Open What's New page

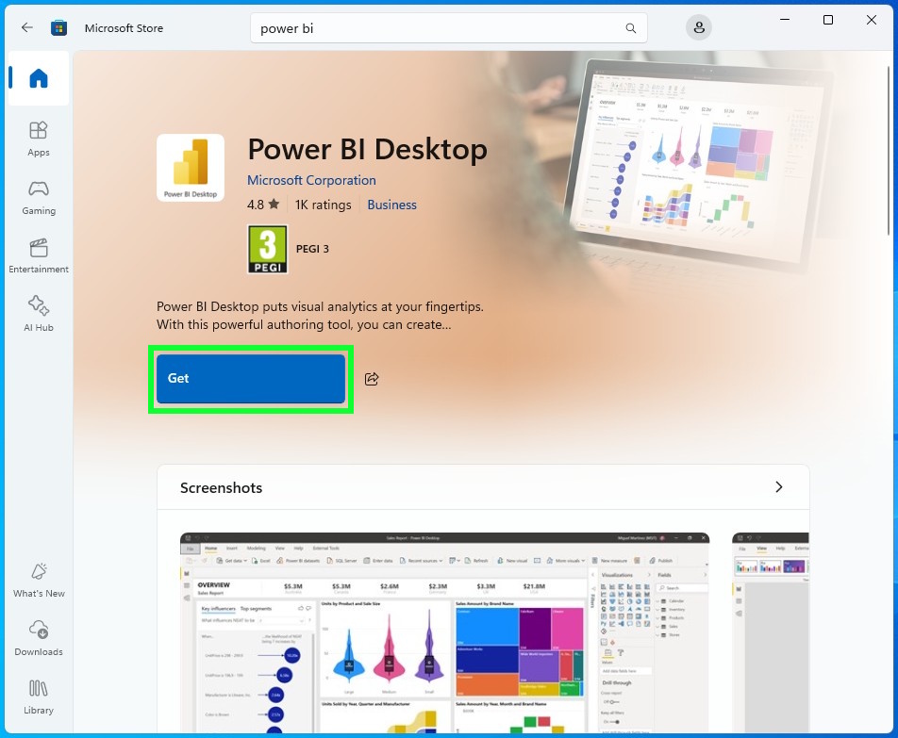39,579
